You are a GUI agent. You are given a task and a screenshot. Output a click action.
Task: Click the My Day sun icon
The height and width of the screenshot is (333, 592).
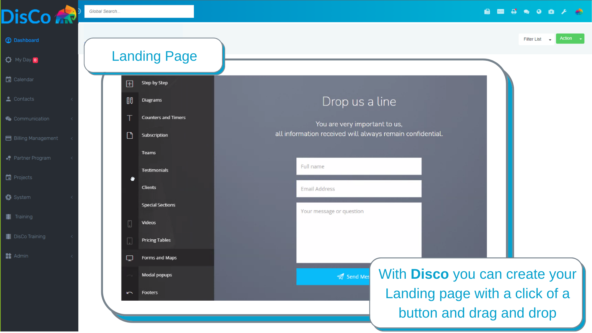coord(8,60)
